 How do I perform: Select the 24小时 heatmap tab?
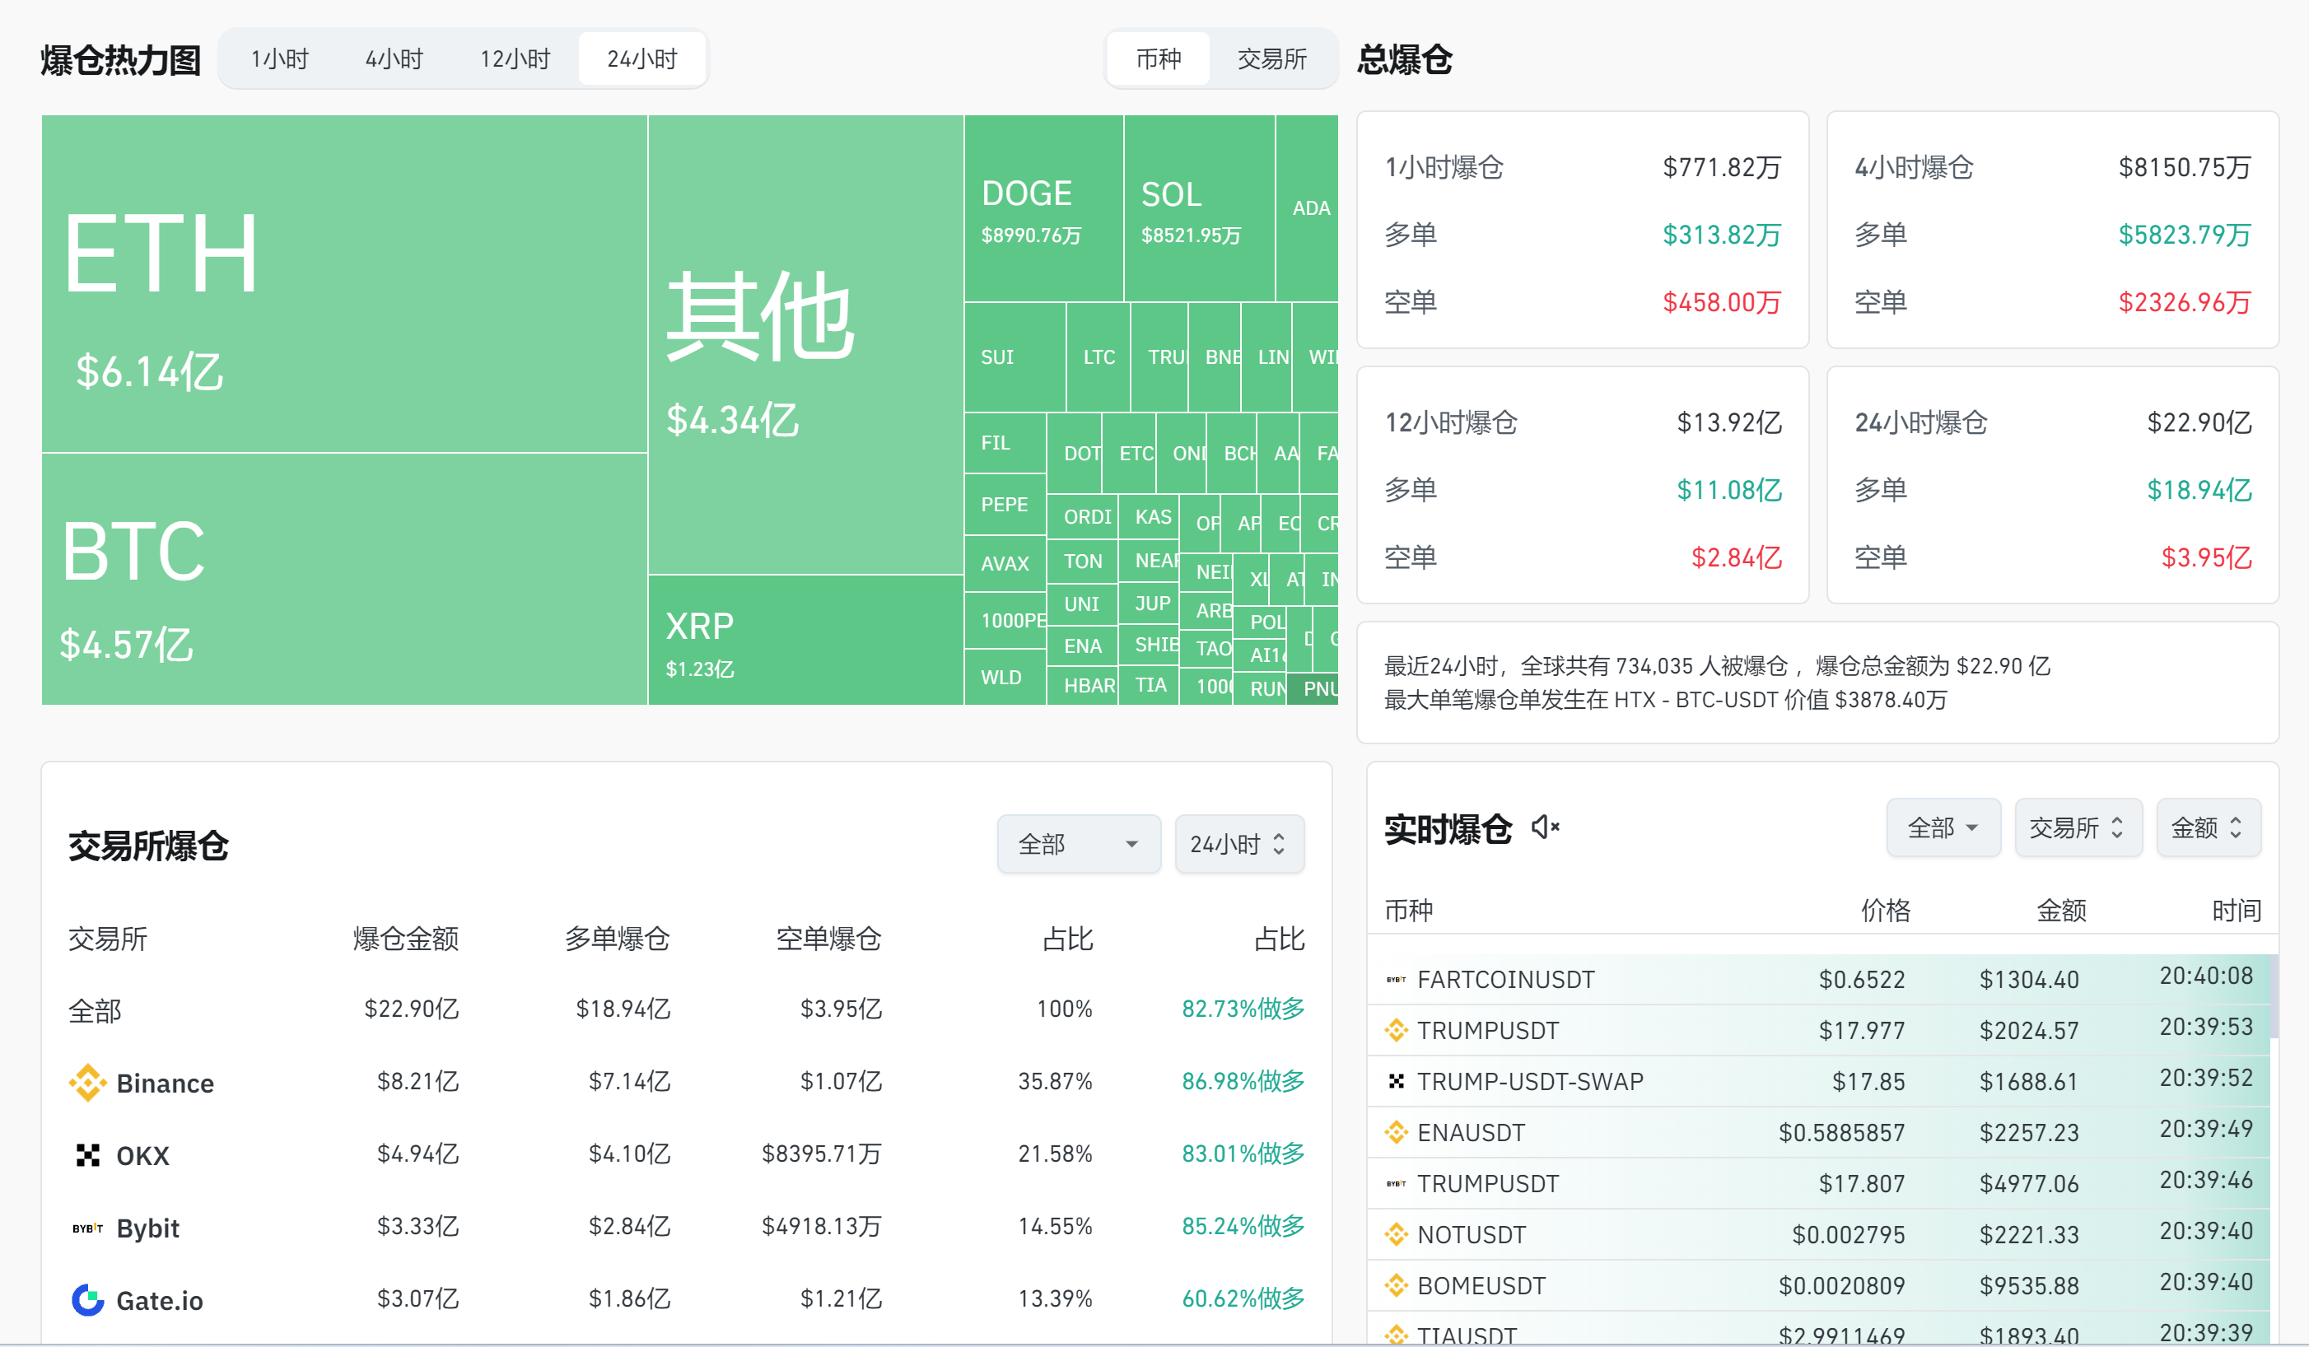(x=641, y=59)
